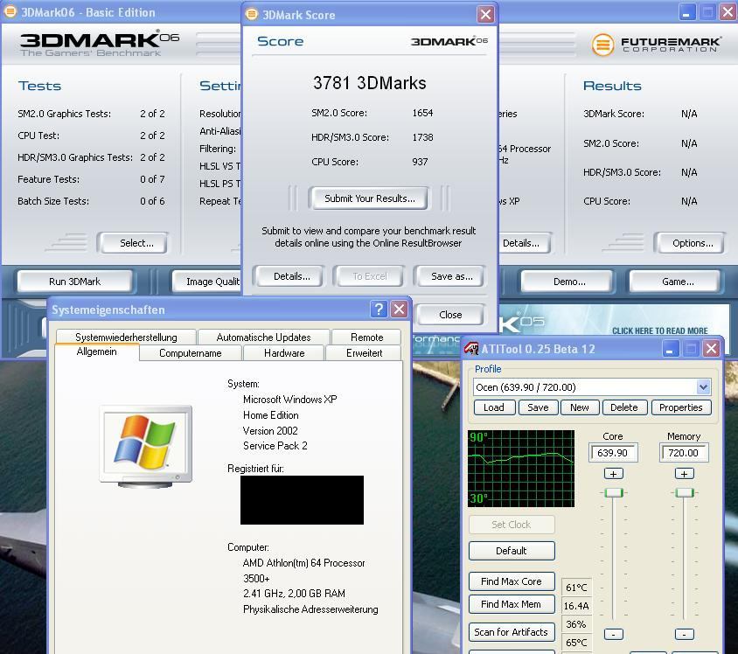Screen dimensions: 738x654
Task: Click the To Excel button
Action: [370, 276]
